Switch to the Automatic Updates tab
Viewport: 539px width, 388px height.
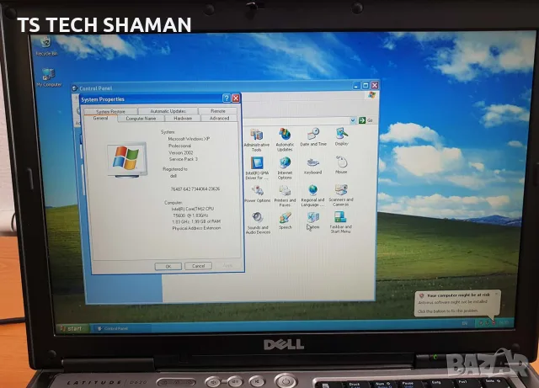[168, 111]
